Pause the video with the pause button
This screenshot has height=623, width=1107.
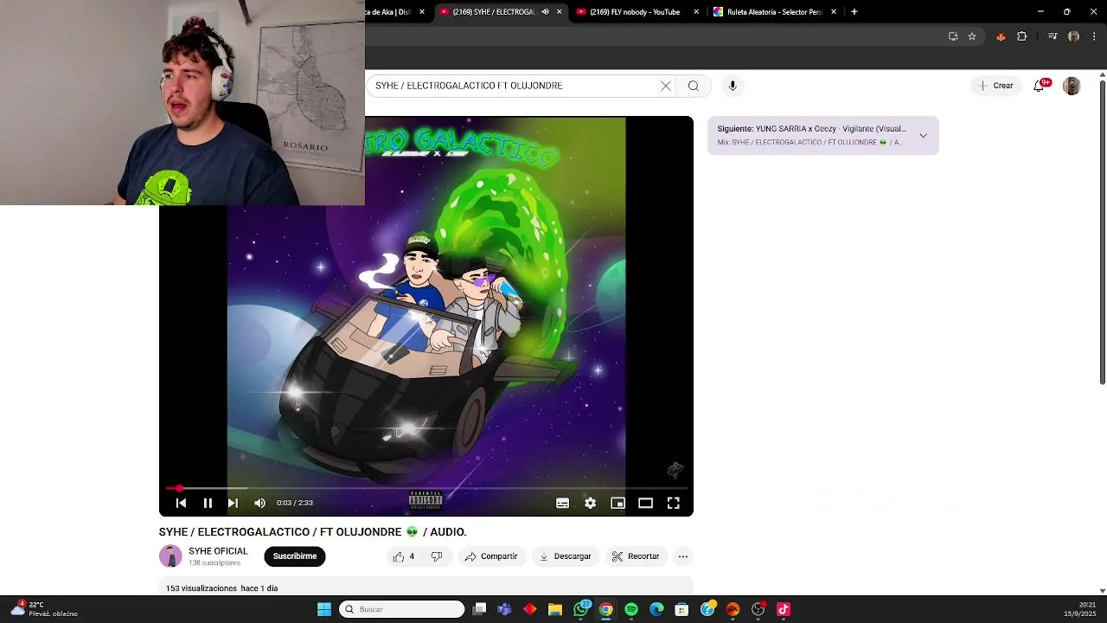point(208,503)
